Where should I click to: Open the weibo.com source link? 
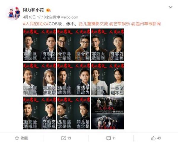click(x=70, y=17)
